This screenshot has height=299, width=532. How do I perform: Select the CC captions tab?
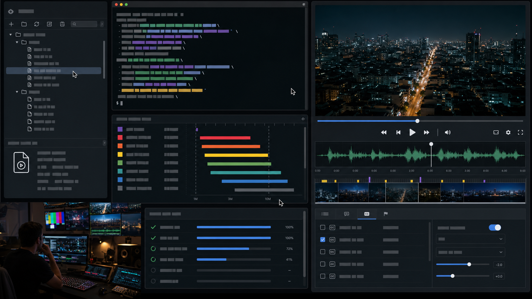click(x=367, y=214)
